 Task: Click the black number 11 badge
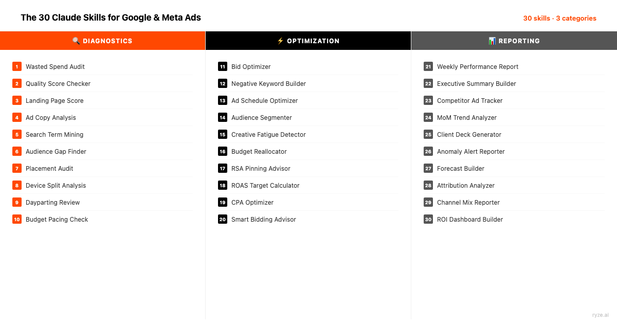(x=223, y=66)
